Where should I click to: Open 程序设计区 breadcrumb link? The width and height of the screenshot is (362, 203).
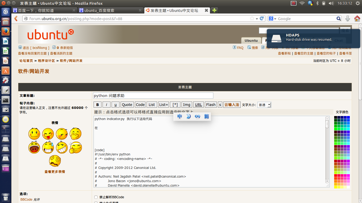point(46,61)
